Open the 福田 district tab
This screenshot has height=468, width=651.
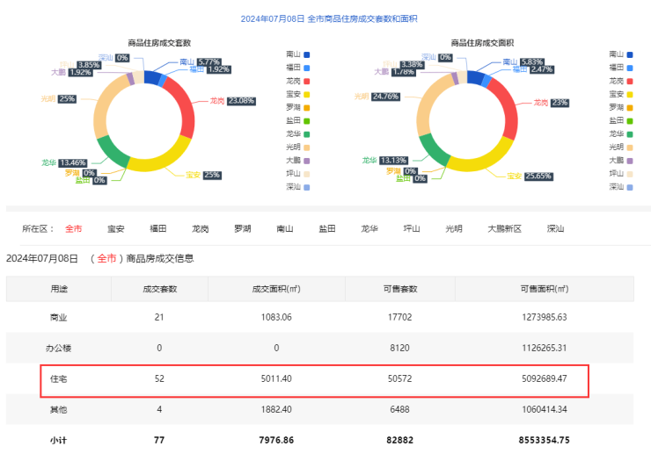click(158, 228)
